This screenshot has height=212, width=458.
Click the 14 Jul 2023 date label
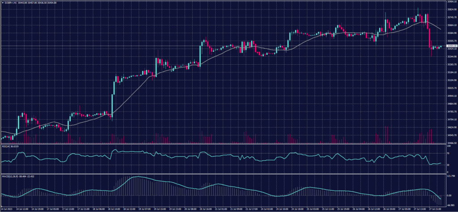pyautogui.click(x=7, y=209)
